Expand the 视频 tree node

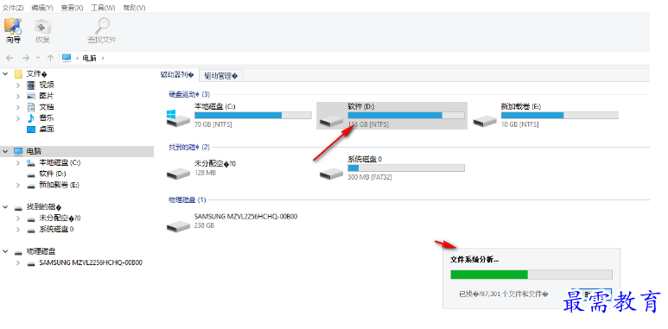click(x=18, y=85)
